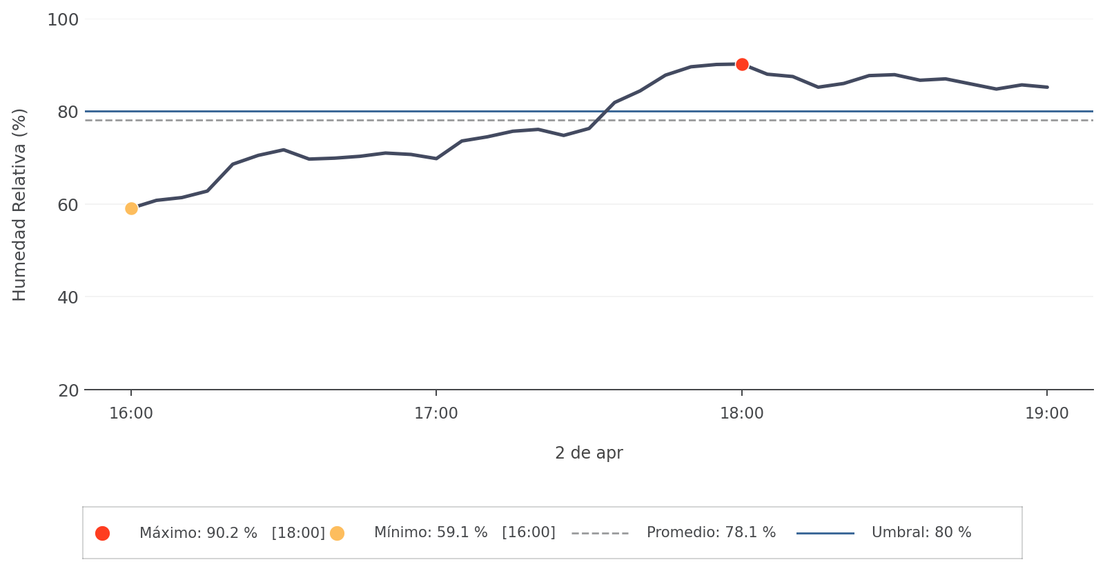Screen dimensions: 1105x571
Task: Click the 60 label on the y-axis
Action: point(68,206)
